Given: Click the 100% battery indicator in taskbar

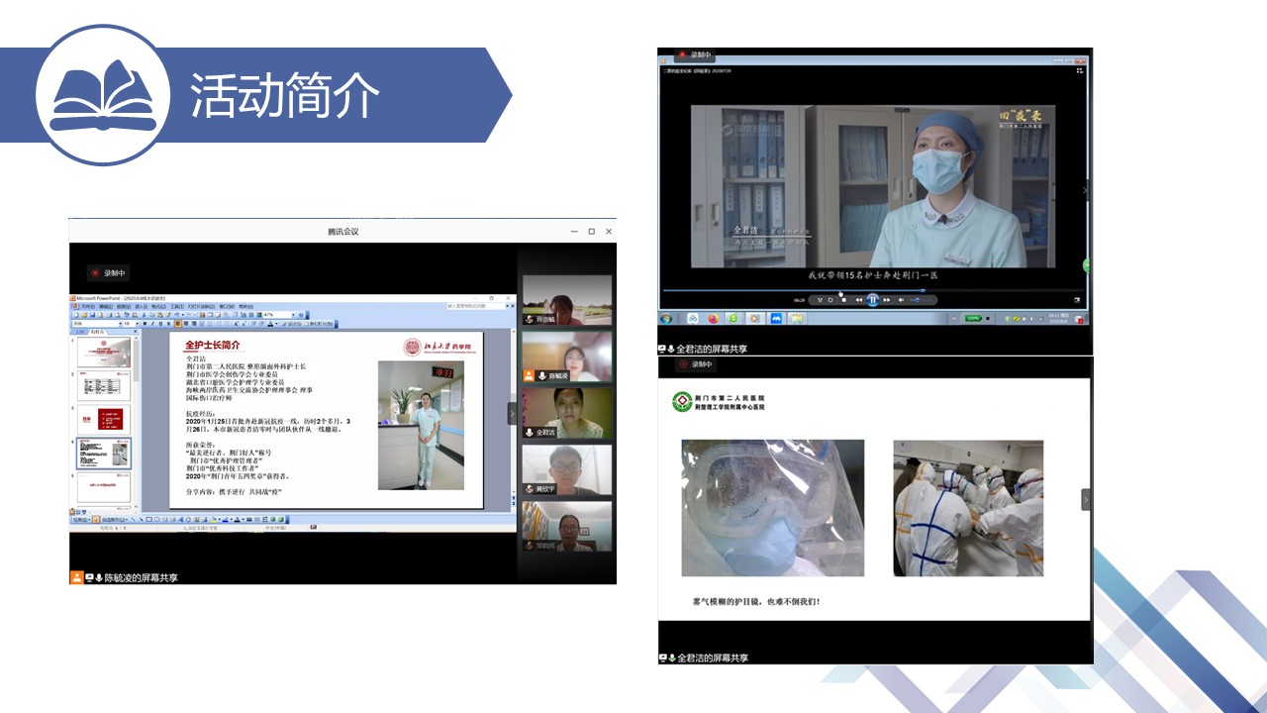Looking at the screenshot, I should click(x=974, y=318).
